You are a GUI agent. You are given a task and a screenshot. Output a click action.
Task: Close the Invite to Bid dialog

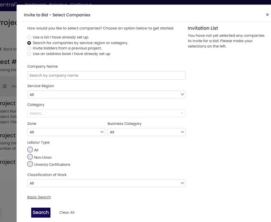pyautogui.click(x=267, y=15)
